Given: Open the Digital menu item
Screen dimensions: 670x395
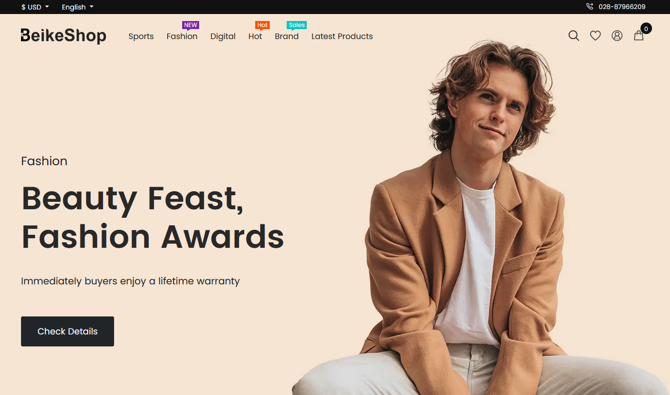Looking at the screenshot, I should (x=223, y=36).
